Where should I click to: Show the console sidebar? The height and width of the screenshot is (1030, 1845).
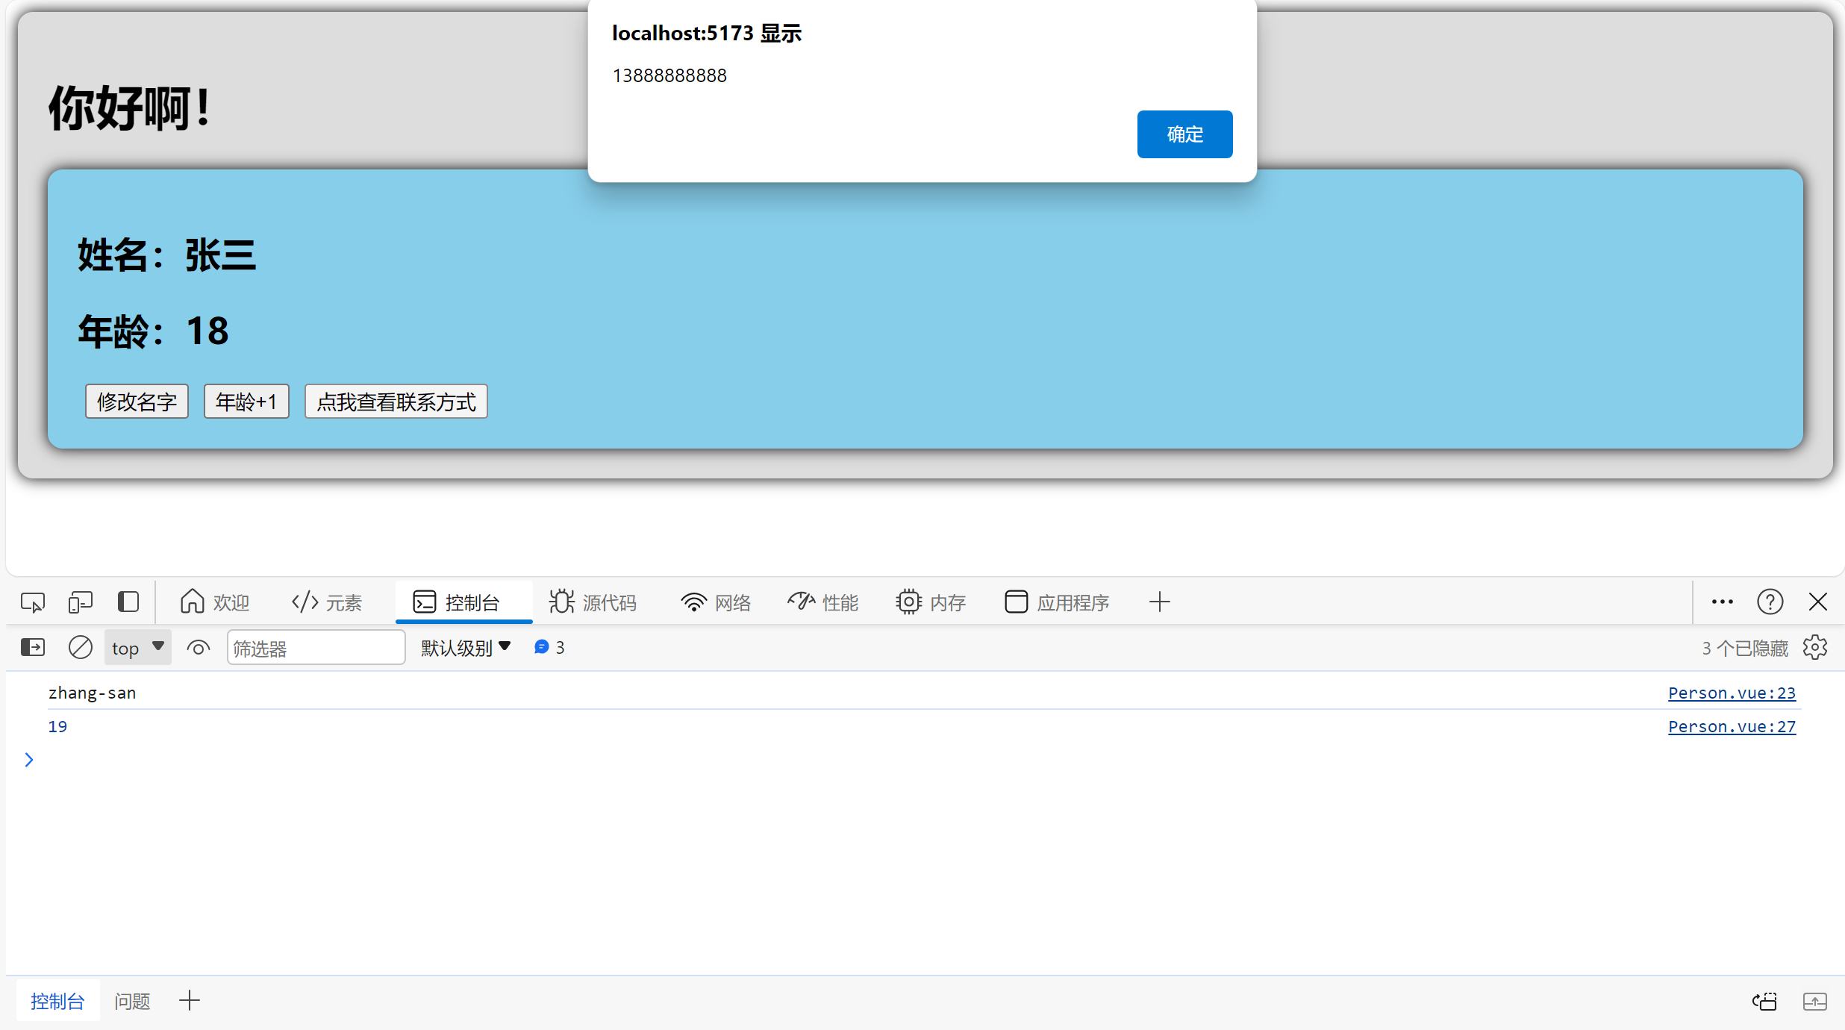(x=32, y=647)
